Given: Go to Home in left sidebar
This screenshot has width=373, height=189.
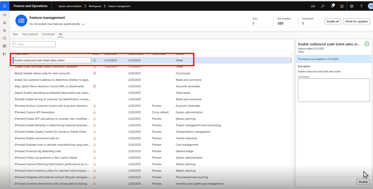Looking at the screenshot, I should tap(4, 23).
